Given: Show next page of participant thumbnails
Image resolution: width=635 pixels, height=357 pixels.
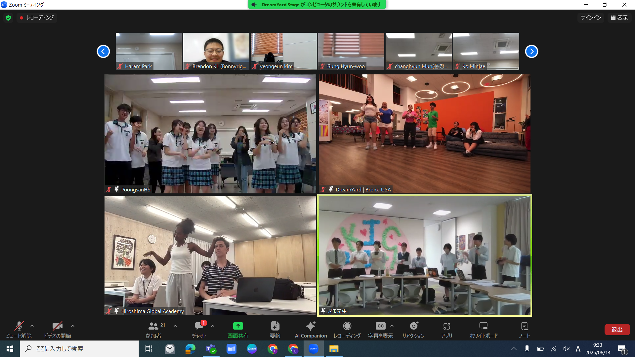Looking at the screenshot, I should [531, 51].
